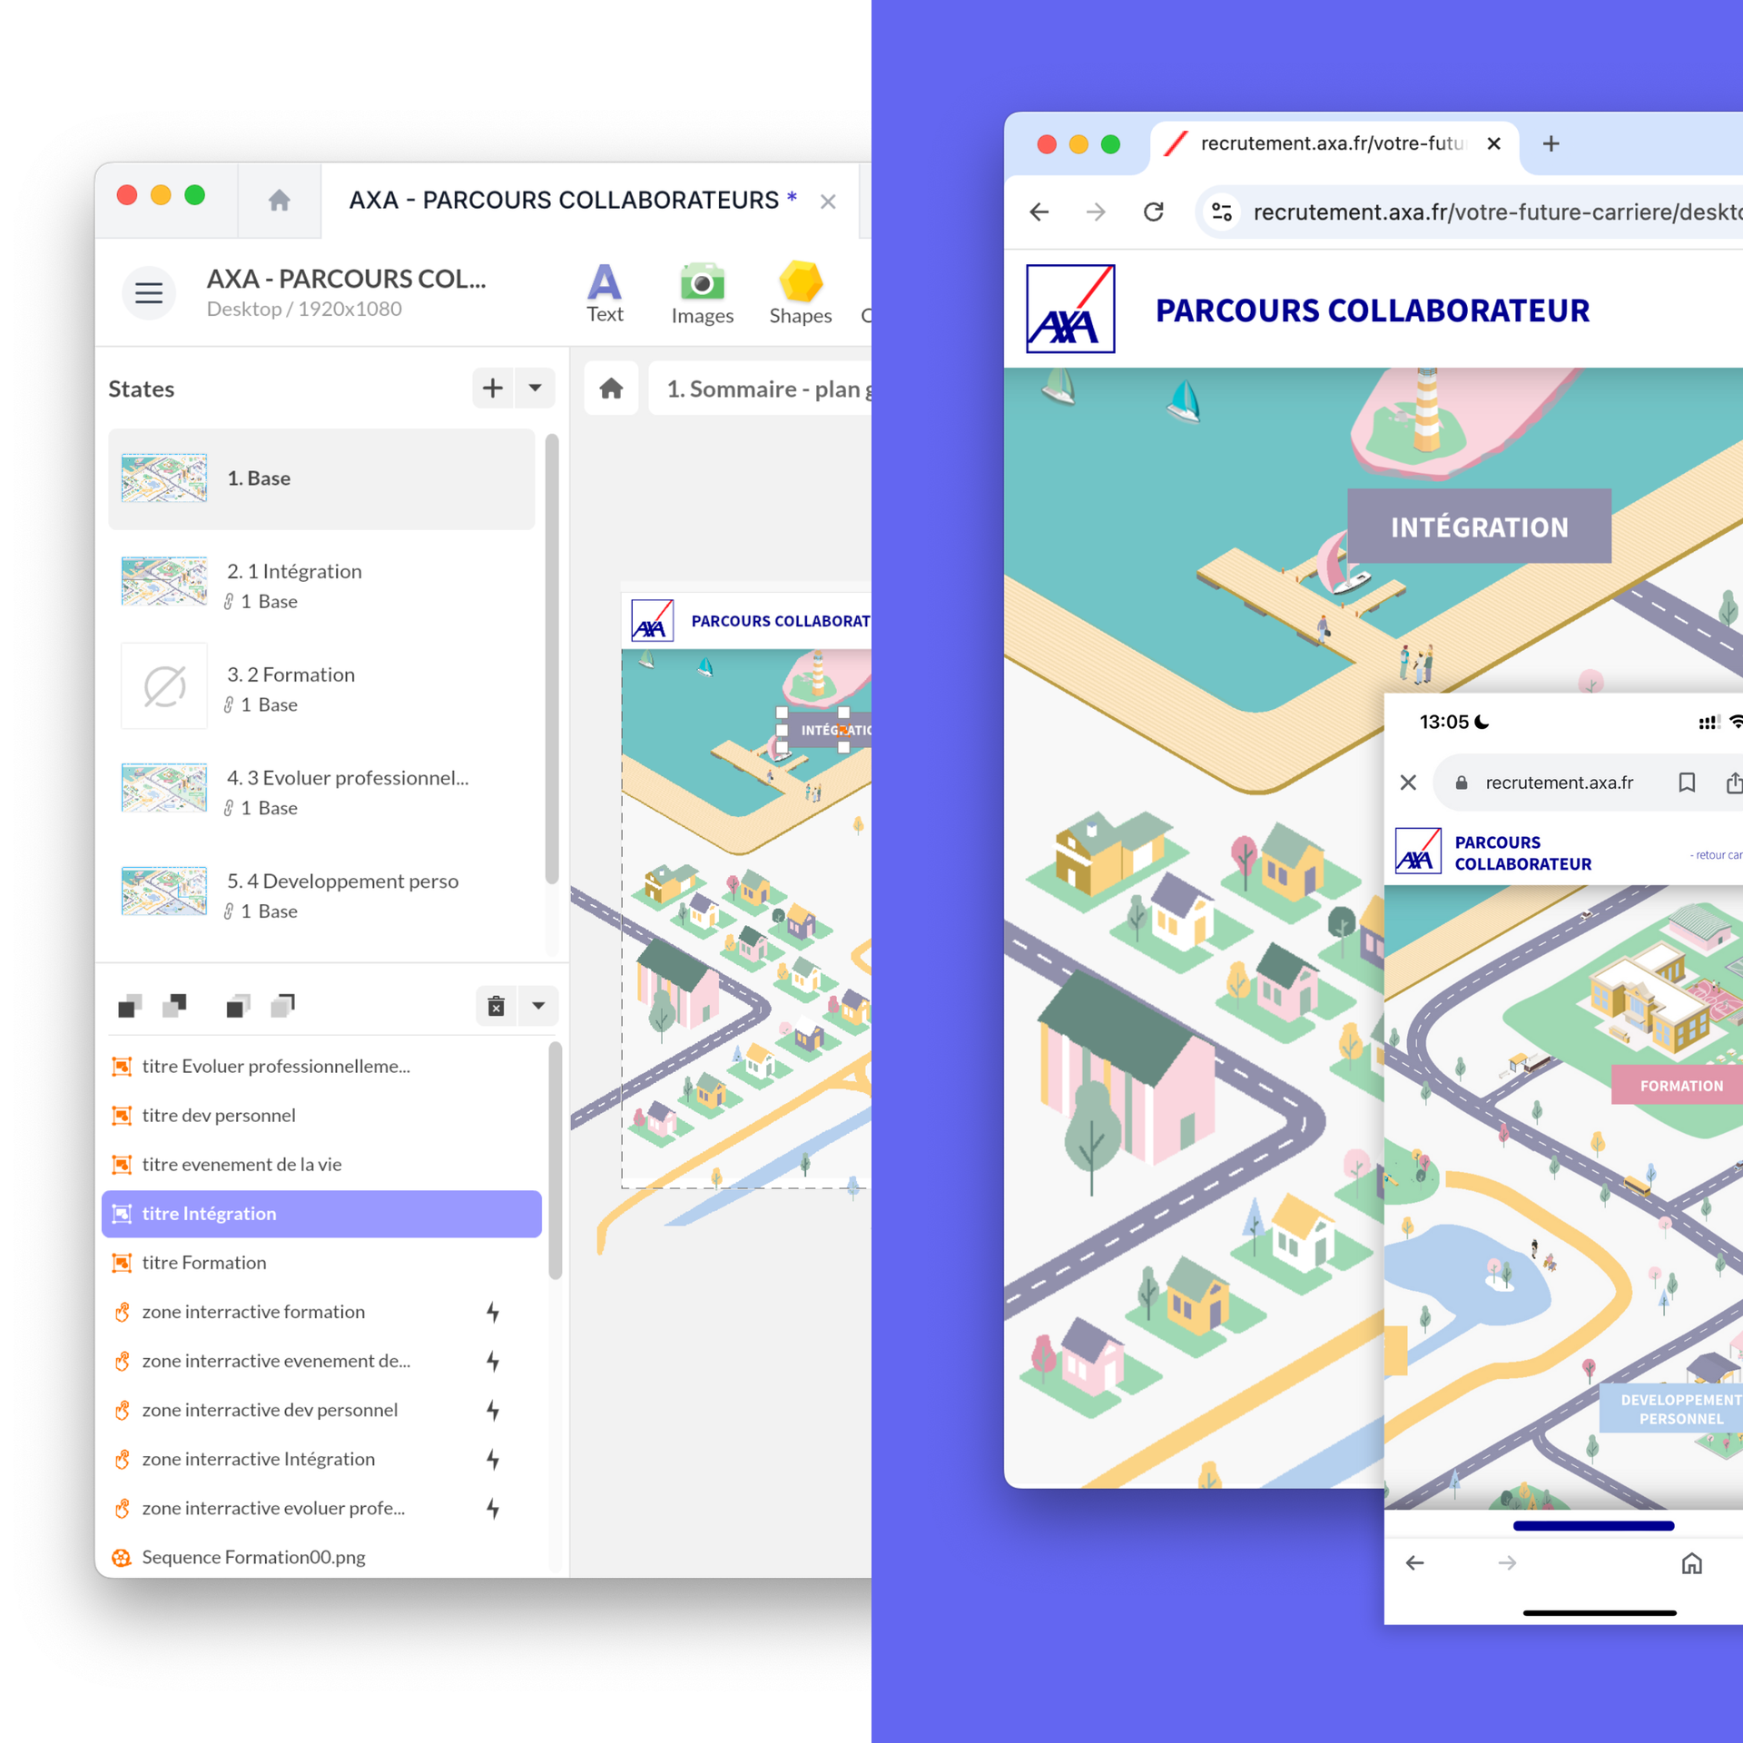The height and width of the screenshot is (1743, 1743).
Task: Click the add new state plus button
Action: pos(492,388)
